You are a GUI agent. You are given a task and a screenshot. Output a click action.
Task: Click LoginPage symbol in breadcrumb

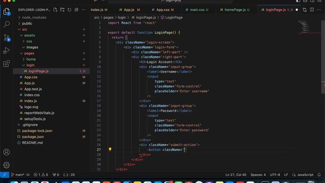172,17
